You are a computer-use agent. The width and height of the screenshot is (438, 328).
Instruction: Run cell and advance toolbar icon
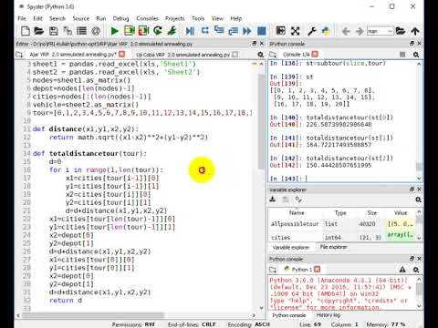(x=143, y=31)
